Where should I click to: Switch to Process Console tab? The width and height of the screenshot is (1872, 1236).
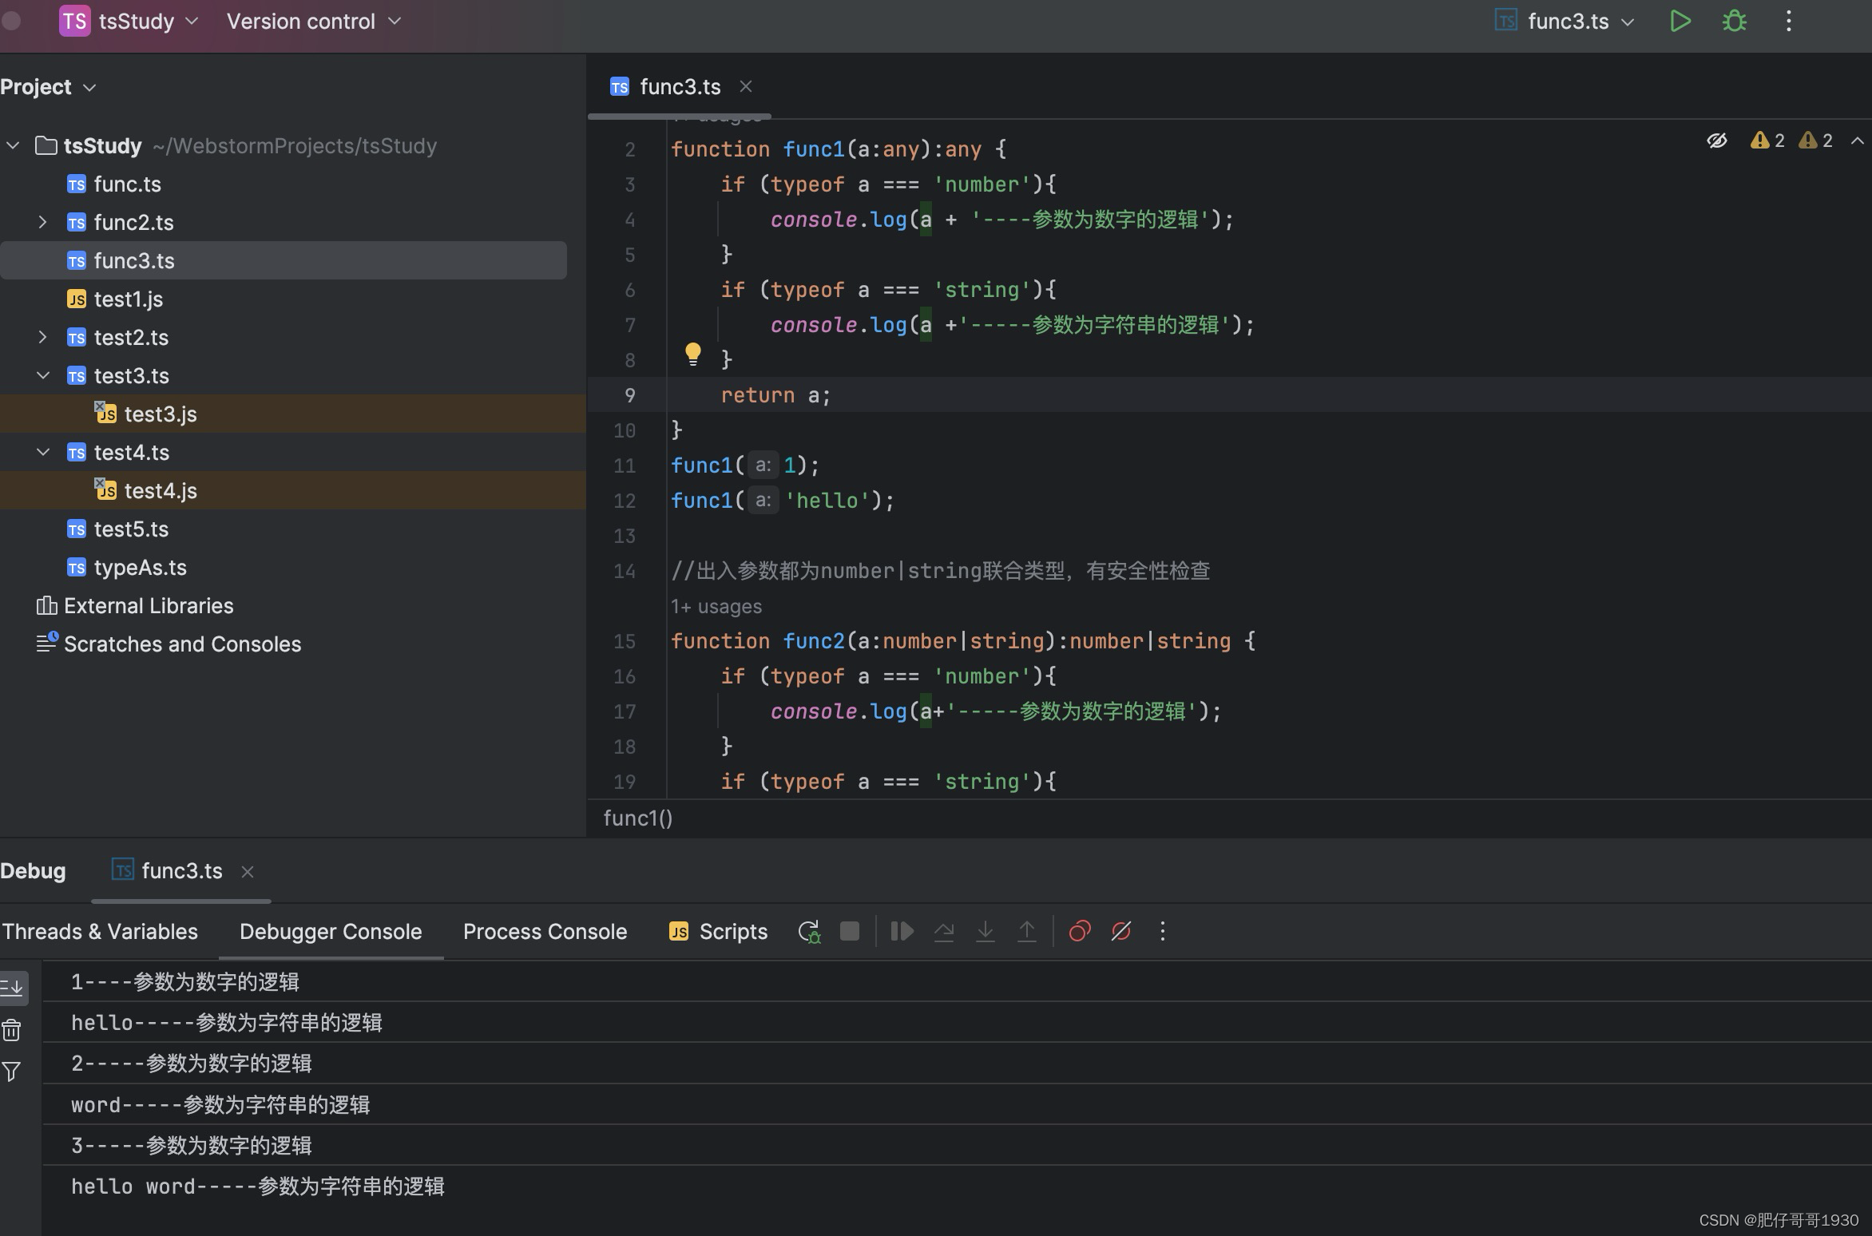pyautogui.click(x=545, y=932)
